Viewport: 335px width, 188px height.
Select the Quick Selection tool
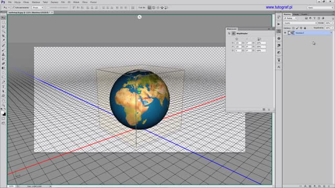3,31
